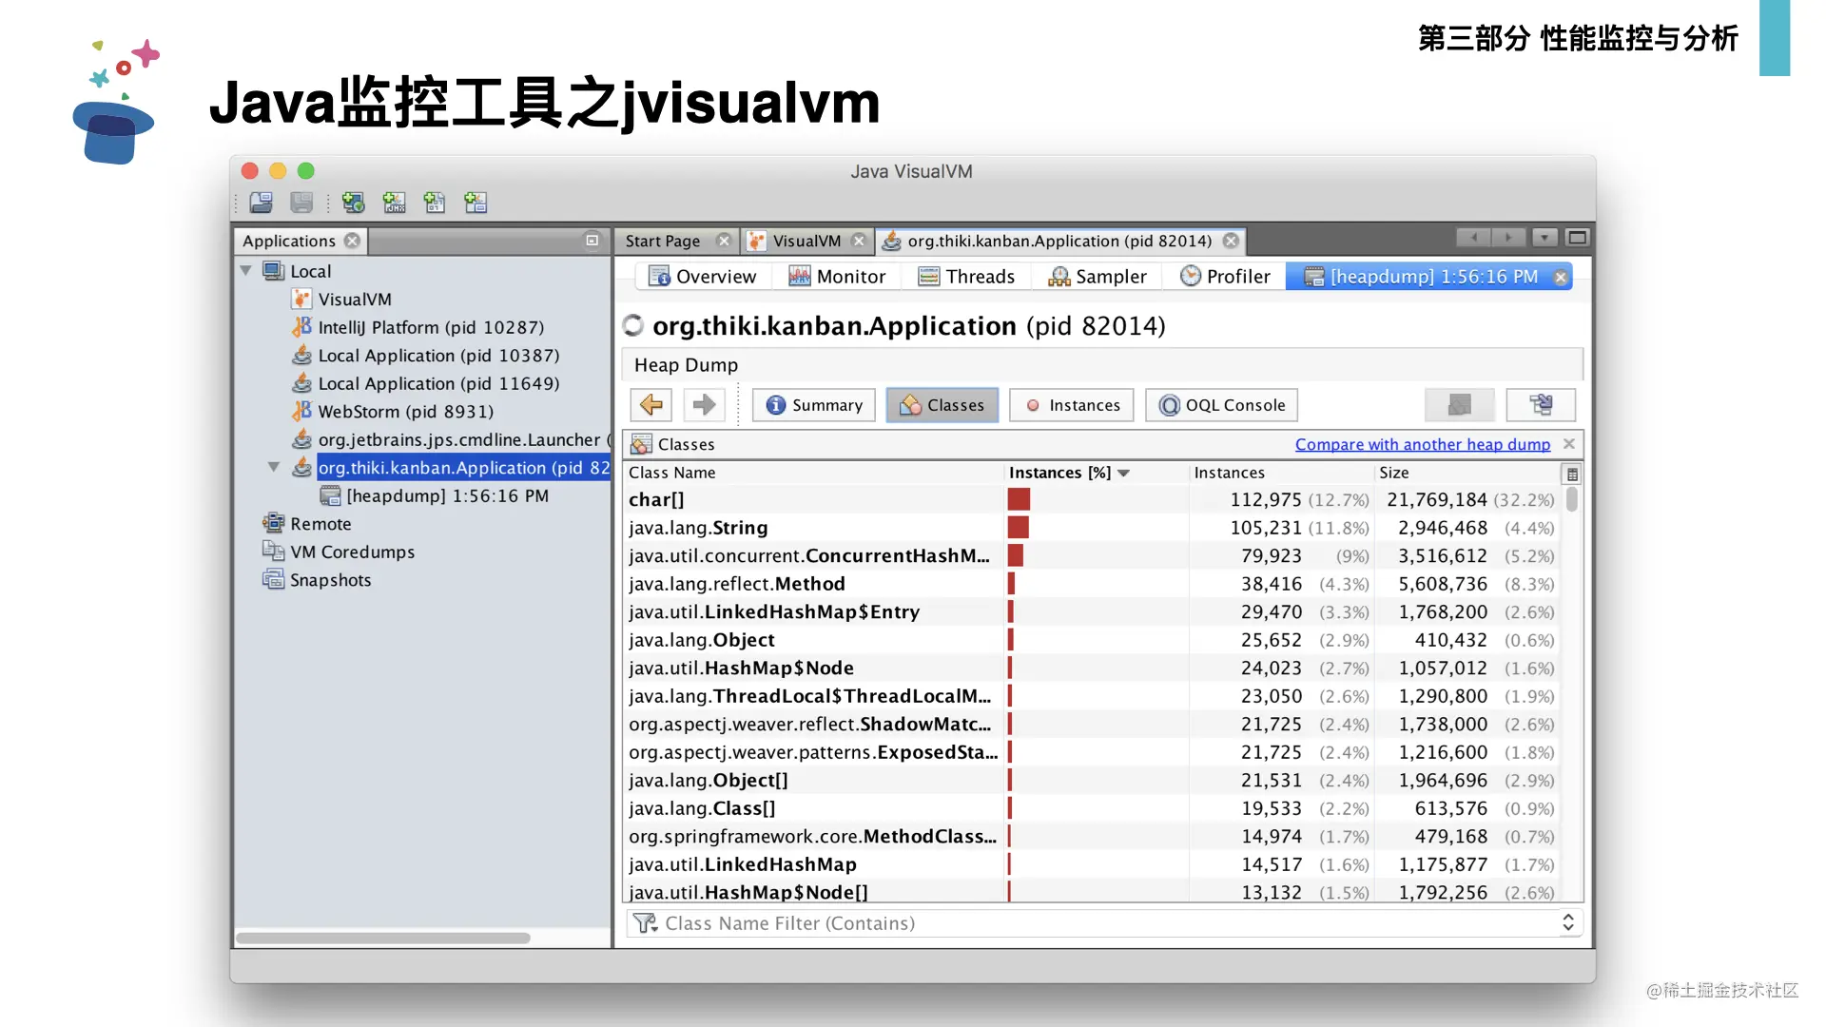The height and width of the screenshot is (1027, 1826).
Task: Click the Applications panel horizontal scrollbar
Action: click(x=383, y=939)
